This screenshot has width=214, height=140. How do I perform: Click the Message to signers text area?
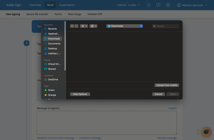pos(107,123)
